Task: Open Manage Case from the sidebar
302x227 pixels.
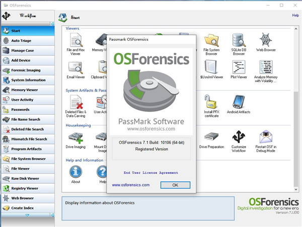Action: pyautogui.click(x=28, y=50)
